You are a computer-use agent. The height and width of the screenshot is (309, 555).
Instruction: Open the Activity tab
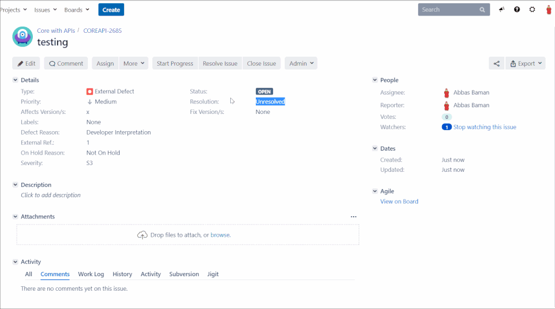(x=151, y=274)
